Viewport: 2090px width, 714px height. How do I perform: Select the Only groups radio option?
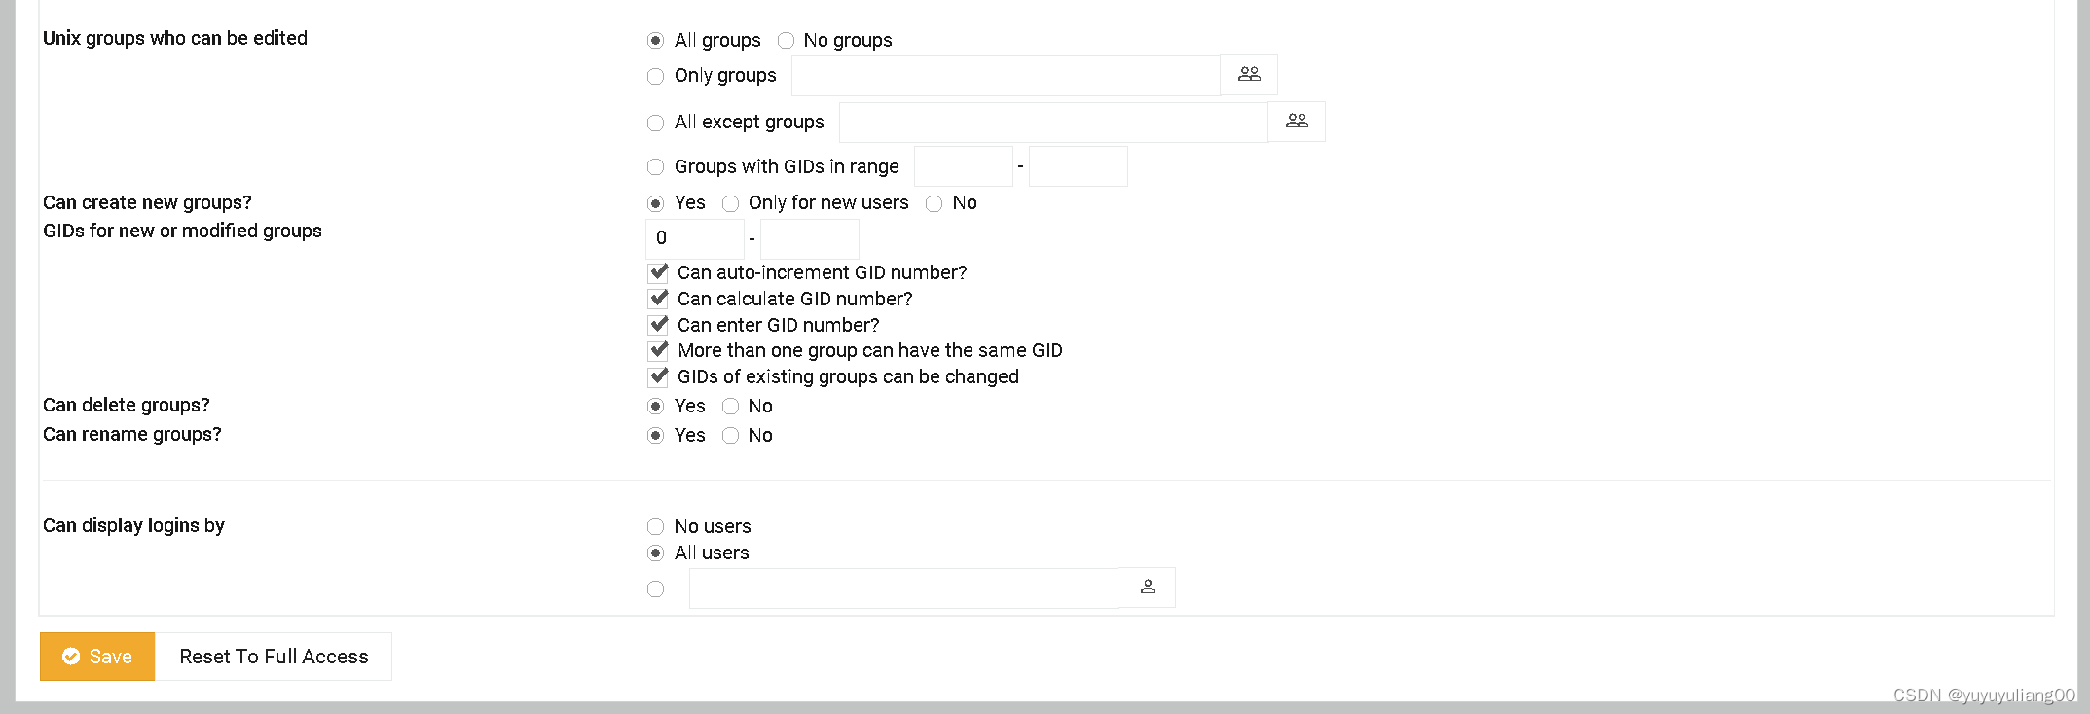click(656, 76)
